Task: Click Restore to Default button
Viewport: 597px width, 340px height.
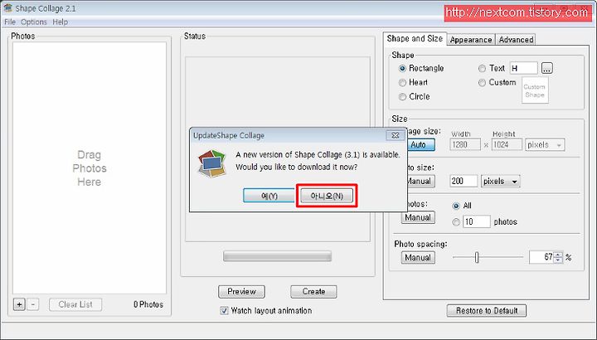Action: click(486, 311)
